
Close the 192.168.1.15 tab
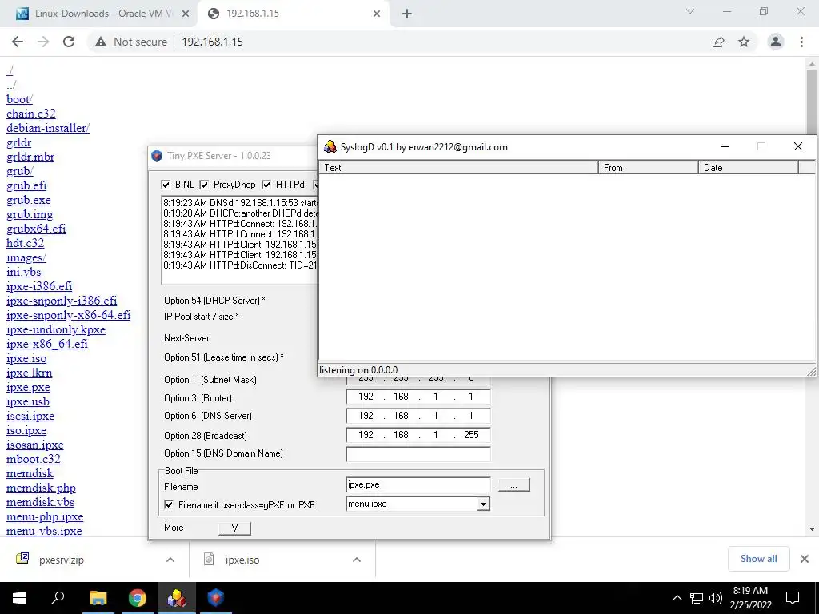377,14
